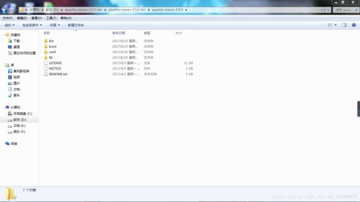360x202 pixels.
Task: Open Include in library dropdown
Action: coord(32,25)
